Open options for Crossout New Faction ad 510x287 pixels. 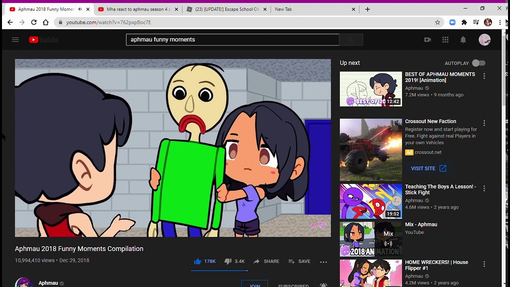(484, 123)
